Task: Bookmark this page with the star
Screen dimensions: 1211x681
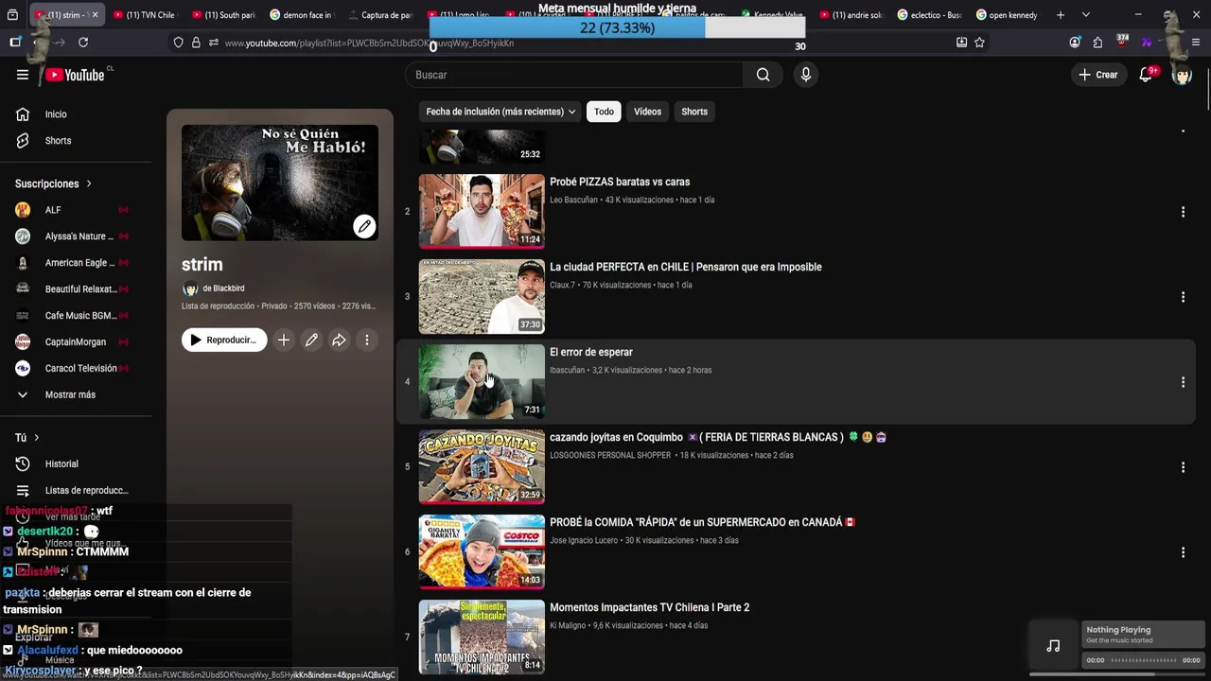Action: point(979,43)
